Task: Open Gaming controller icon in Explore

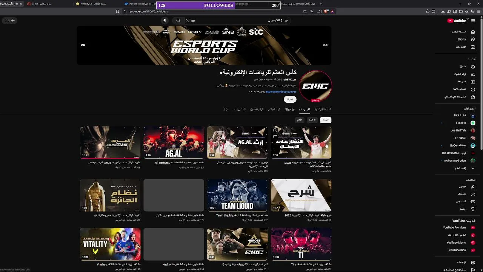Action: pos(473,201)
